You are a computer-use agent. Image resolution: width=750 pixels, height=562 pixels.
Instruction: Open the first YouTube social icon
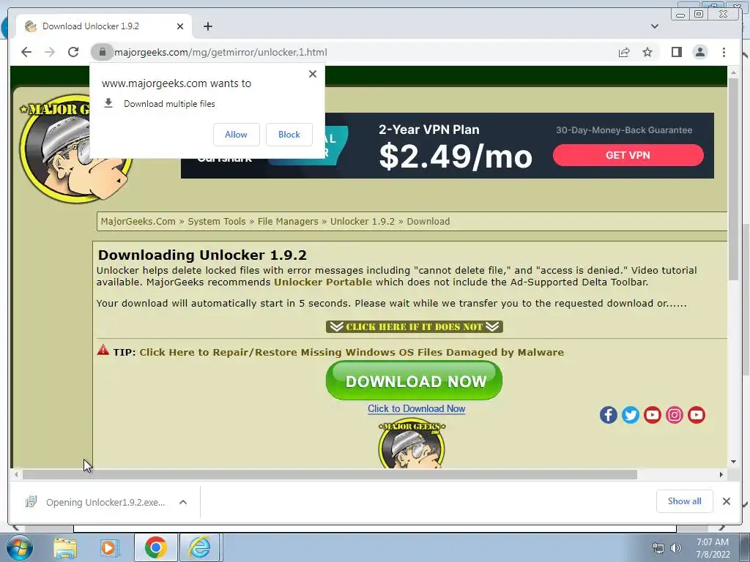653,415
